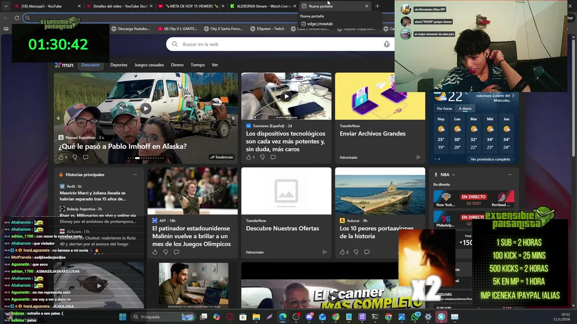Open the aircraft carrier article thumbnail

coord(380,191)
